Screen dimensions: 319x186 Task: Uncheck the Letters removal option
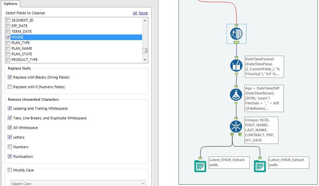10,137
